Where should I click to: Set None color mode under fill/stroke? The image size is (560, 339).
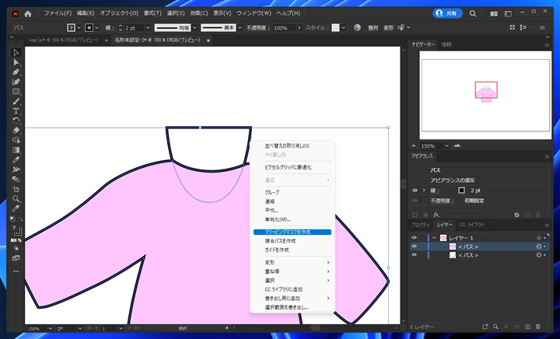click(x=20, y=240)
